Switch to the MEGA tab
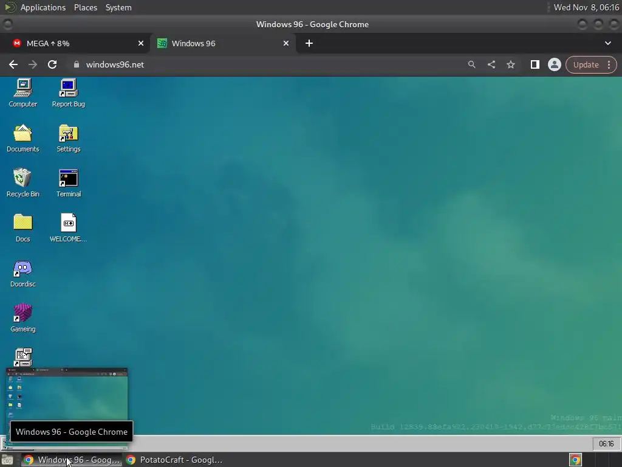The image size is (622, 467). (75, 43)
